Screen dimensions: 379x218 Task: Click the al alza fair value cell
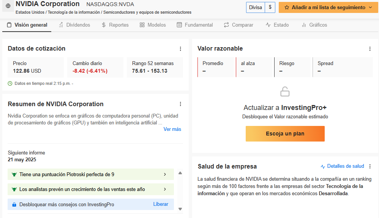(x=255, y=67)
